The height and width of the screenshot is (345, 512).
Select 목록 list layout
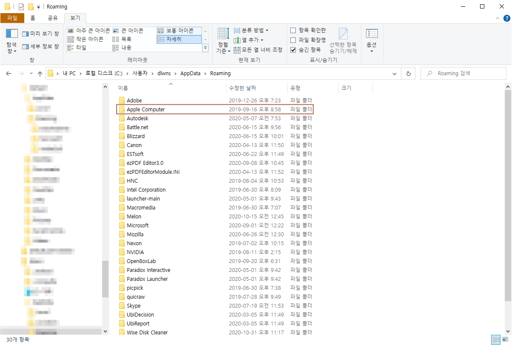click(x=122, y=39)
